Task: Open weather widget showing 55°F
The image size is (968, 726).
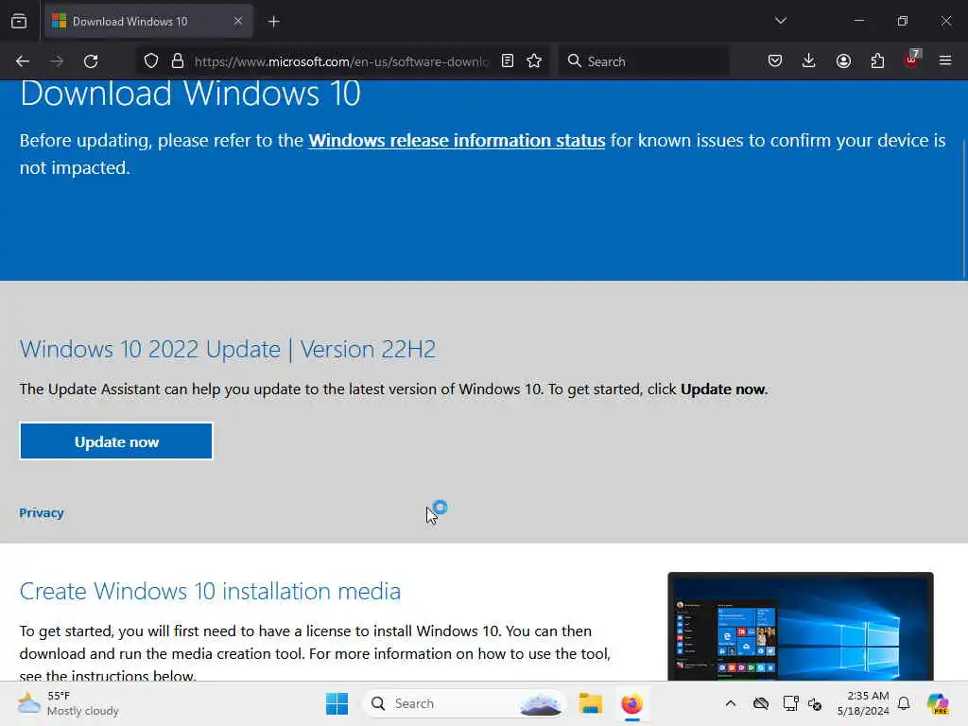Action: point(68,703)
